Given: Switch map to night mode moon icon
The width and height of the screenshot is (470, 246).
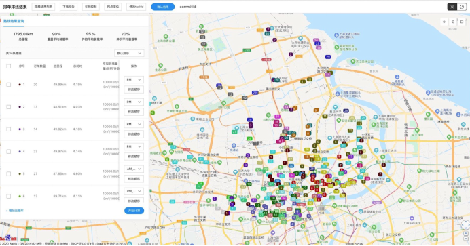Looking at the screenshot, I should pos(462,7).
